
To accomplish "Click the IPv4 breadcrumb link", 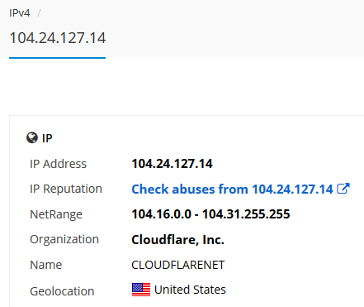I will 20,13.
